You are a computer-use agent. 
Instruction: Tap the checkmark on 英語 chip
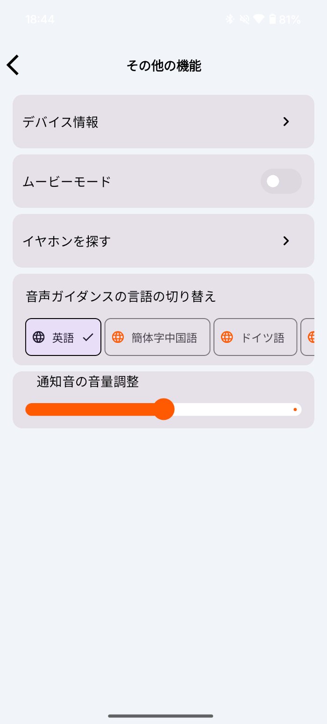pos(88,337)
